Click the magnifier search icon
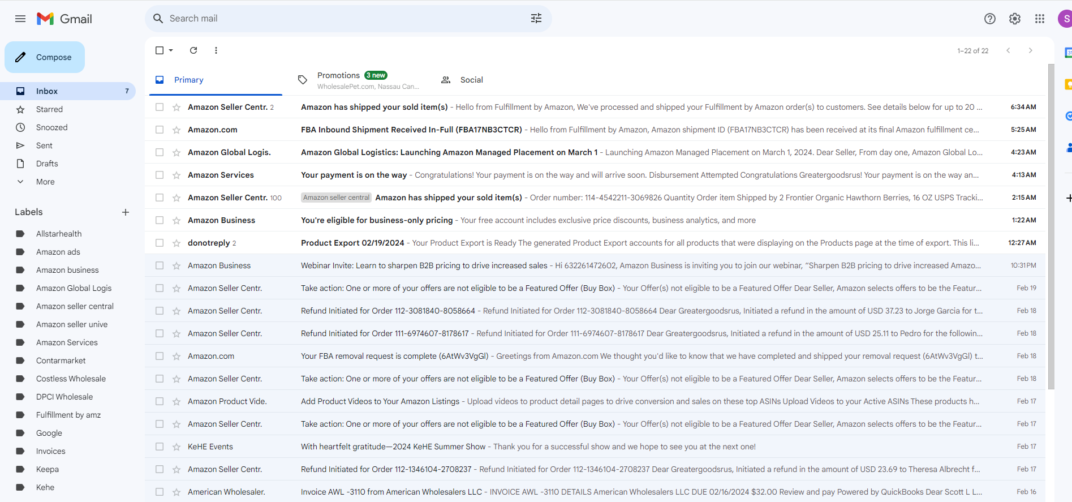 pyautogui.click(x=158, y=19)
